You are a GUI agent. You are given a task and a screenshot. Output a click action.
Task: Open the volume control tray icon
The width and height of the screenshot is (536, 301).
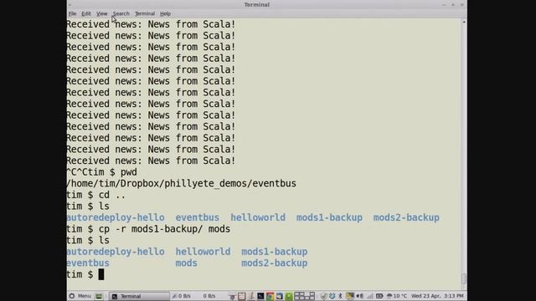tap(359, 296)
